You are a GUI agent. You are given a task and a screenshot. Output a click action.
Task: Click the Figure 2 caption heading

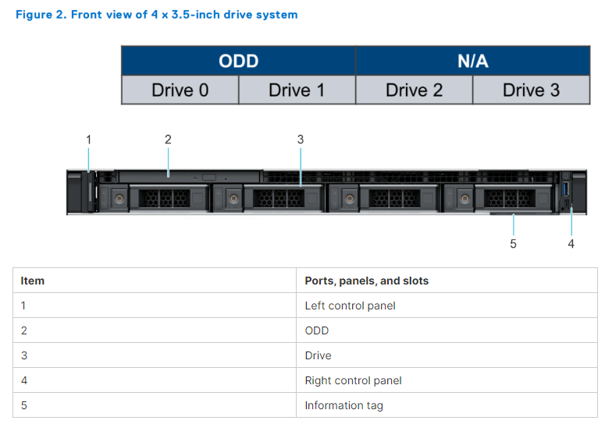(156, 15)
